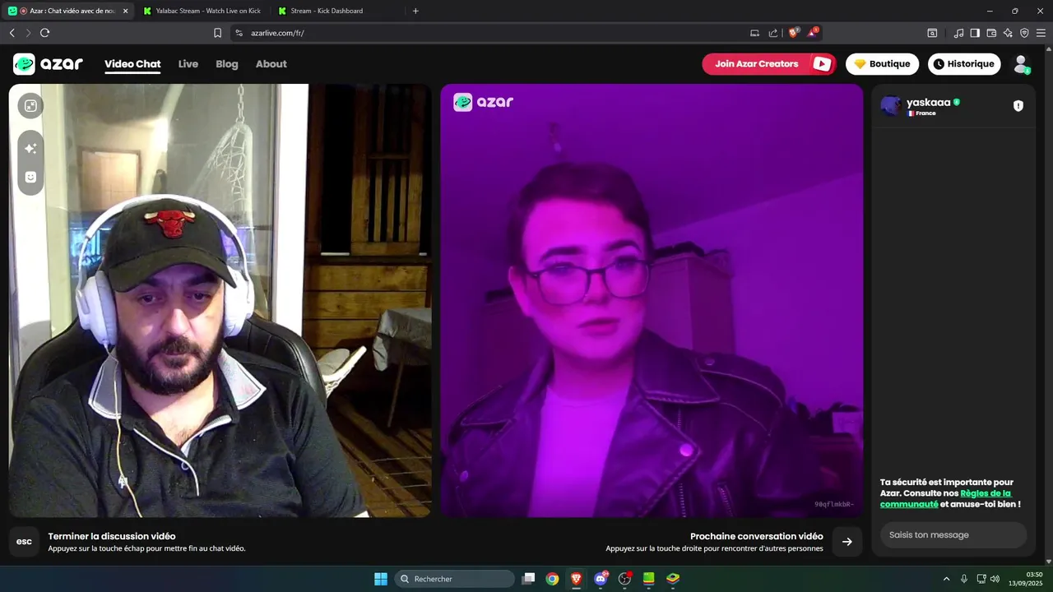Viewport: 1053px width, 592px height.
Task: Open the music playlist icon
Action: pyautogui.click(x=958, y=33)
